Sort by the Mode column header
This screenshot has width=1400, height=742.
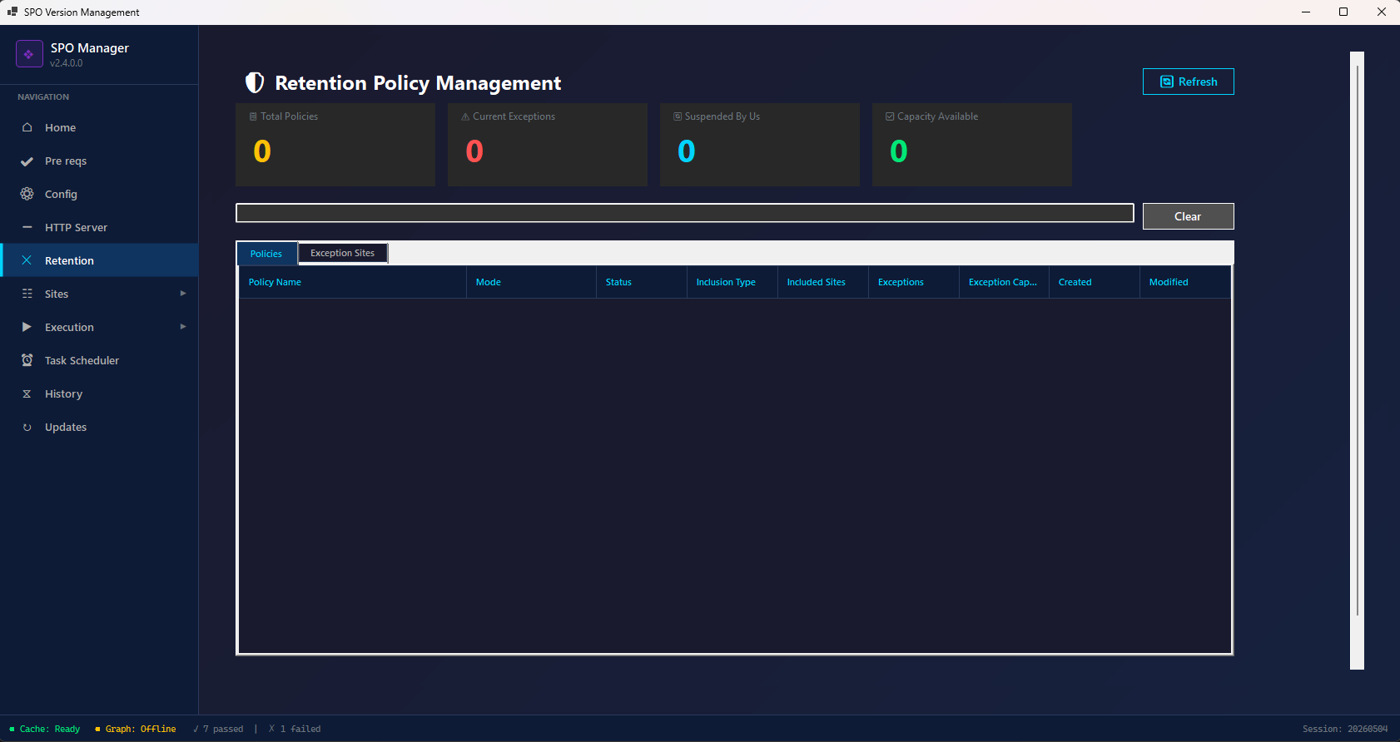pos(531,282)
